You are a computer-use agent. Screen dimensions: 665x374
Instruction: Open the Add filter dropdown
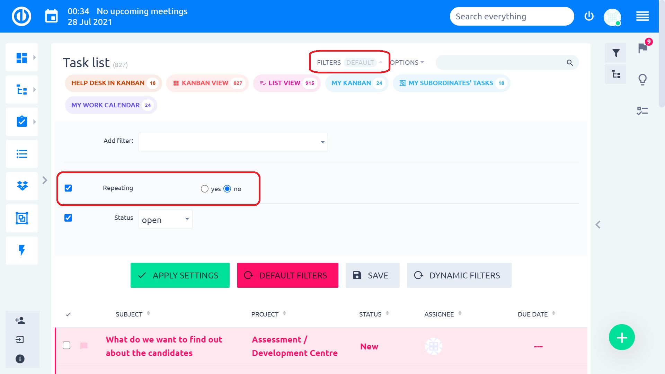(233, 142)
